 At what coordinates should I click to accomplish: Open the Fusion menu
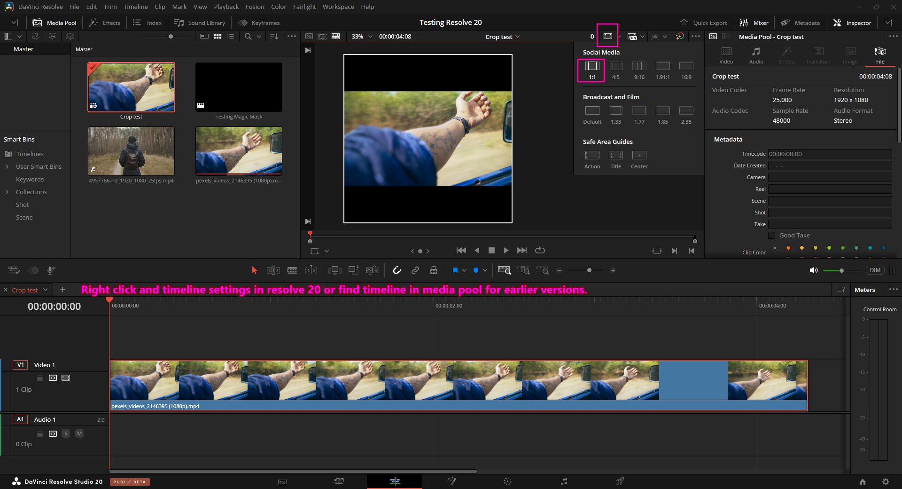pyautogui.click(x=255, y=7)
